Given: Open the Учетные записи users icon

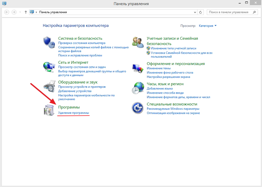Looking at the screenshot, I should (x=138, y=42).
